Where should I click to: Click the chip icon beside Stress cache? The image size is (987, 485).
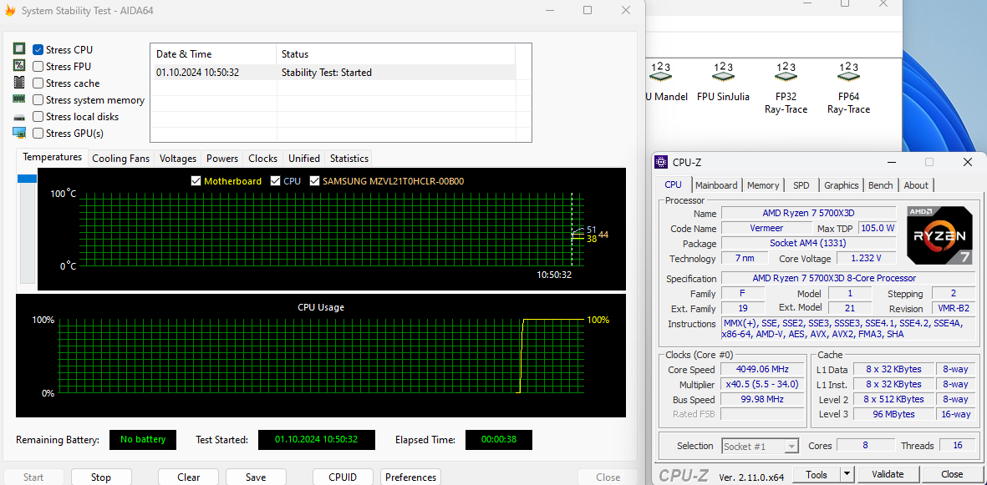(x=19, y=83)
